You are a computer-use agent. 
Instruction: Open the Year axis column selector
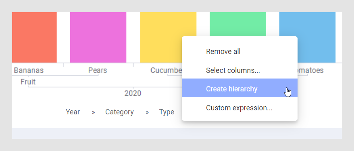[73, 112]
